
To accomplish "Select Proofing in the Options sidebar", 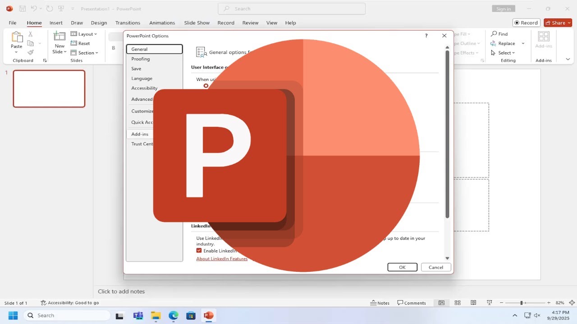I will click(154, 59).
